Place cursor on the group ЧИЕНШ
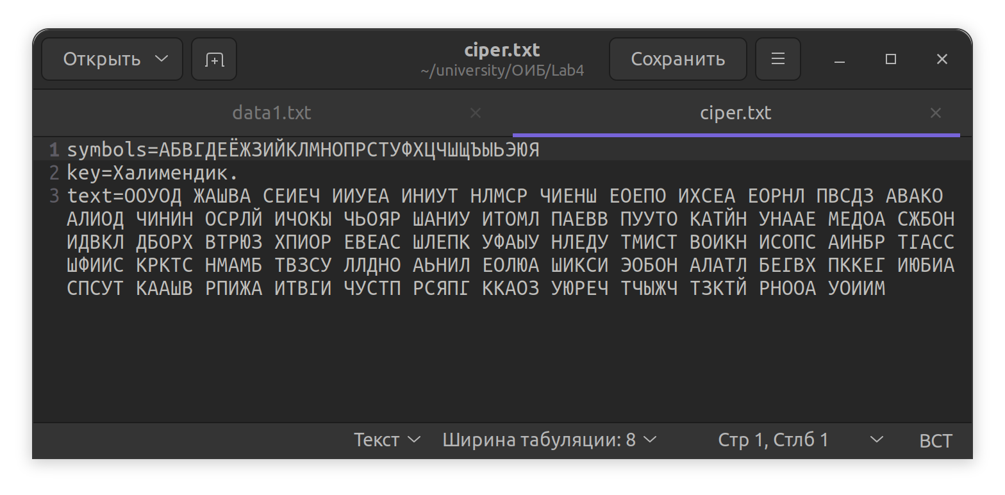Screen dimensions: 1005x495 coord(569,196)
